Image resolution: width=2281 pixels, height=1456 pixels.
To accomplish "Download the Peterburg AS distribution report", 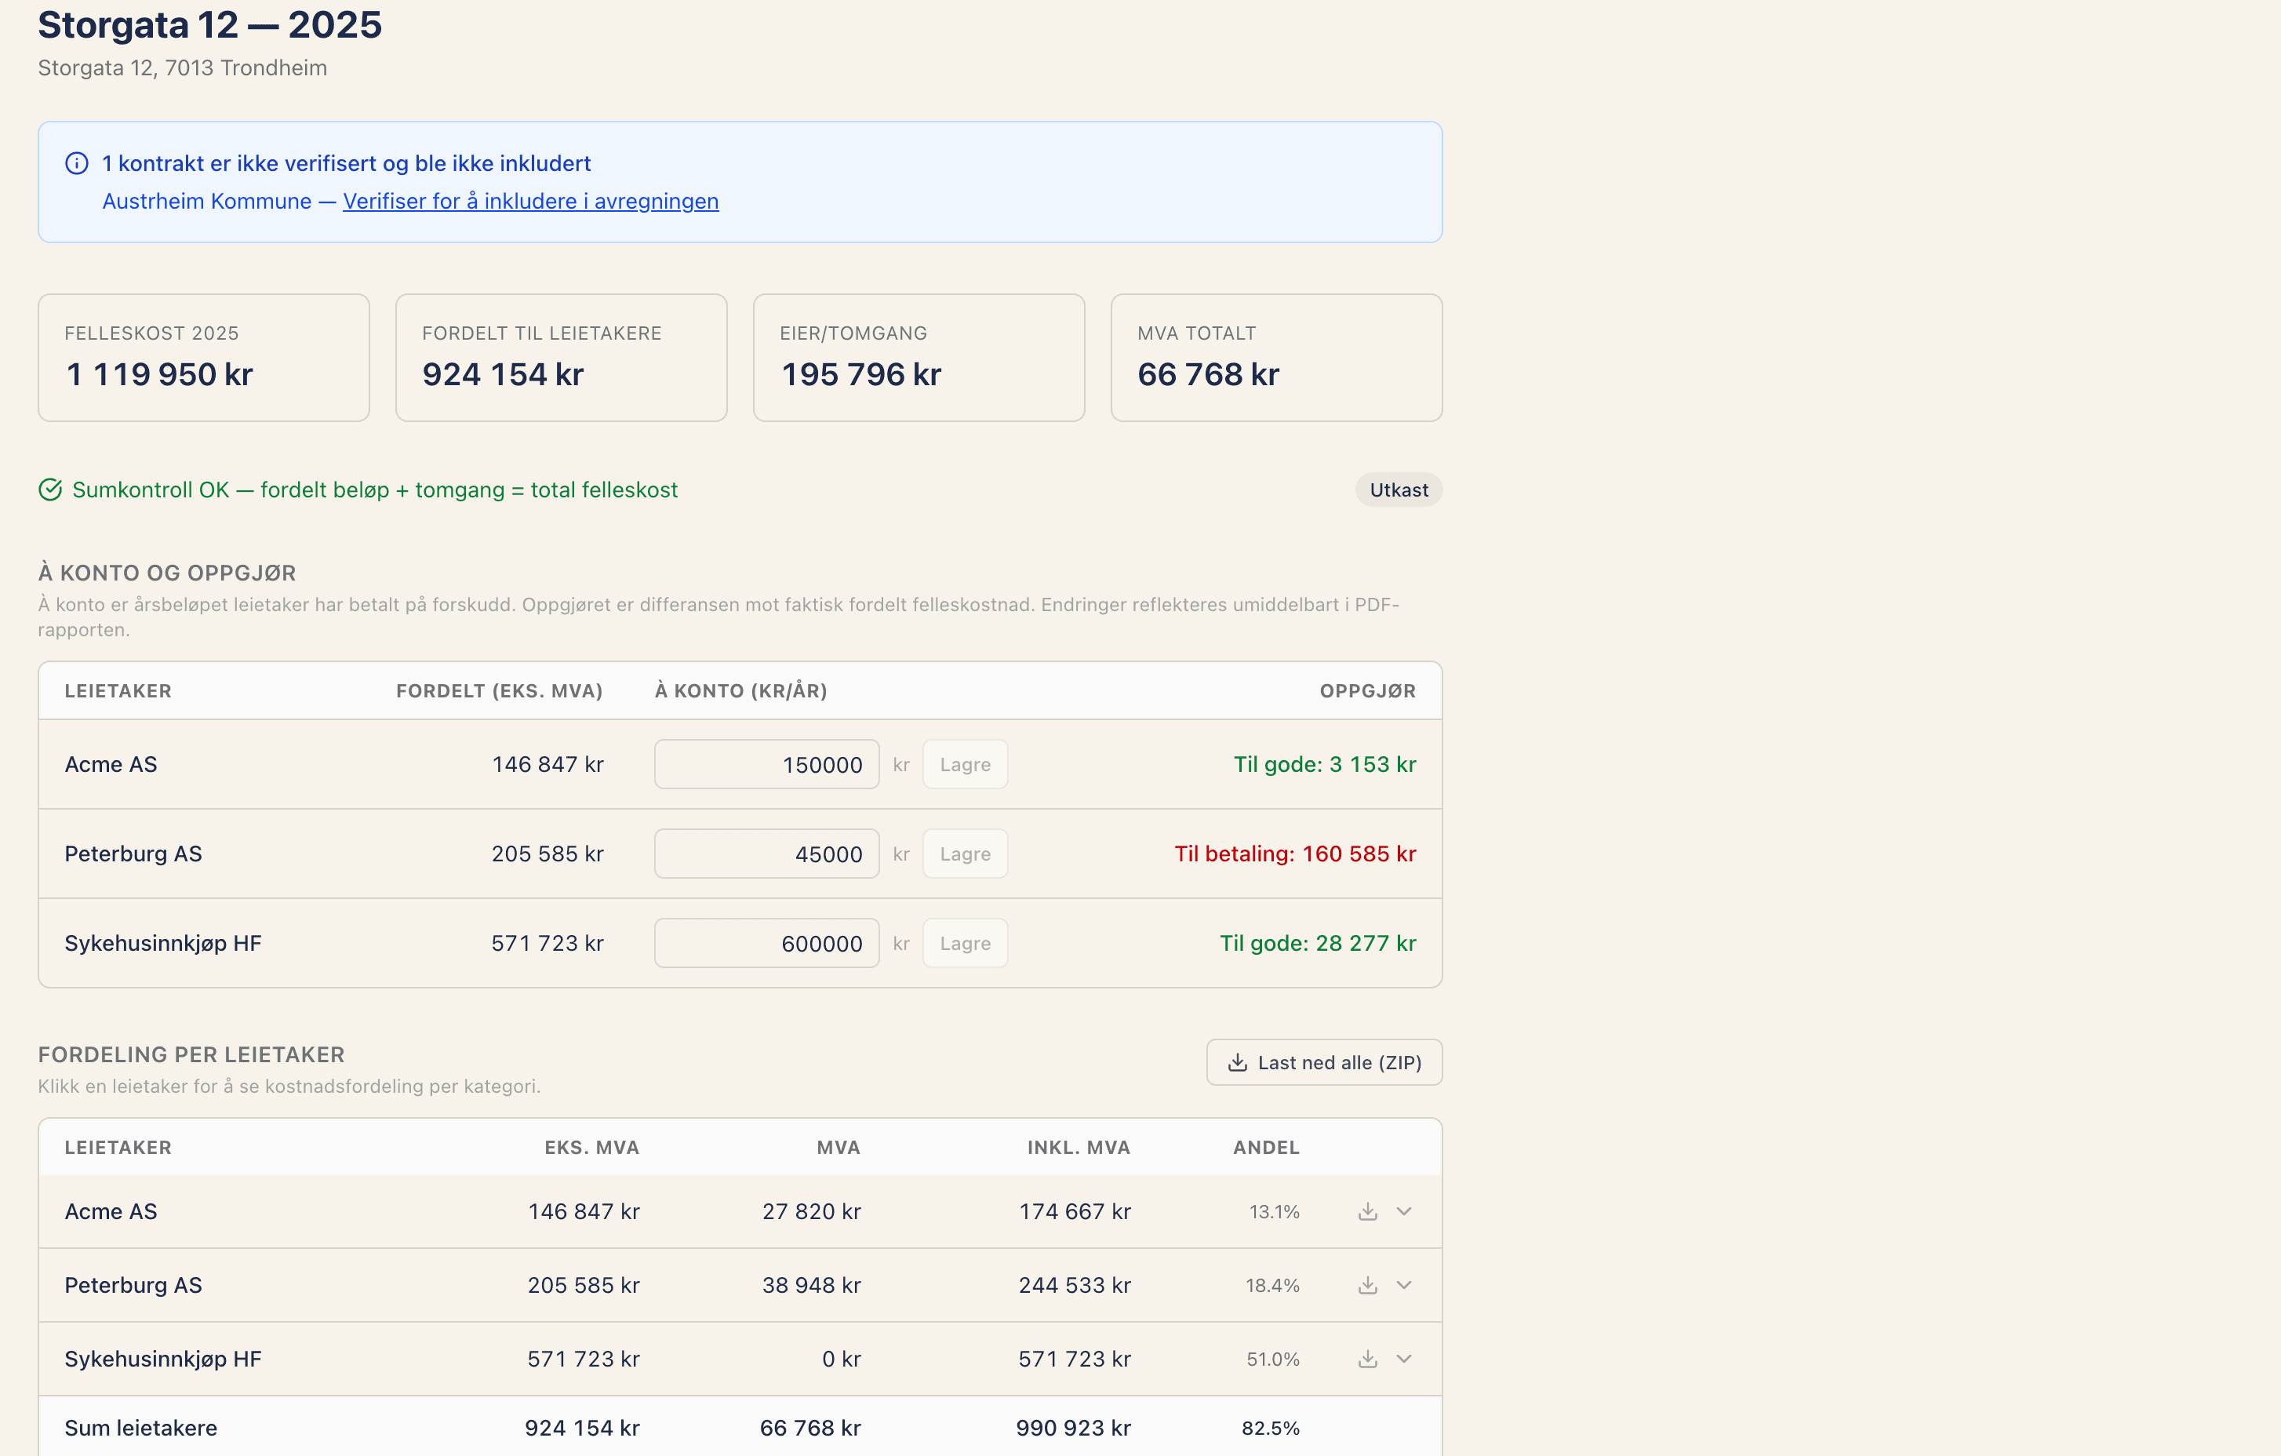I will (x=1367, y=1286).
